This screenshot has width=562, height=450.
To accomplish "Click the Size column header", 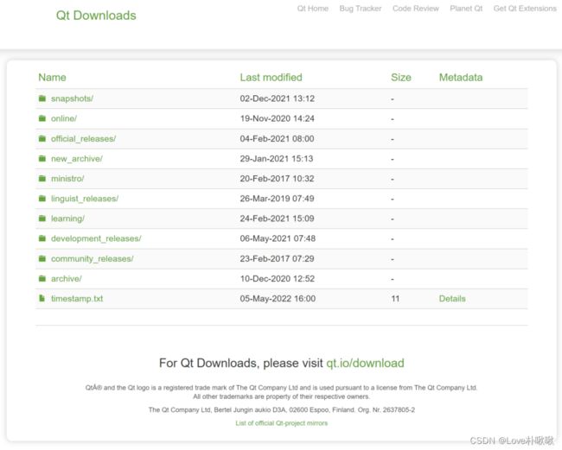I will coord(400,78).
